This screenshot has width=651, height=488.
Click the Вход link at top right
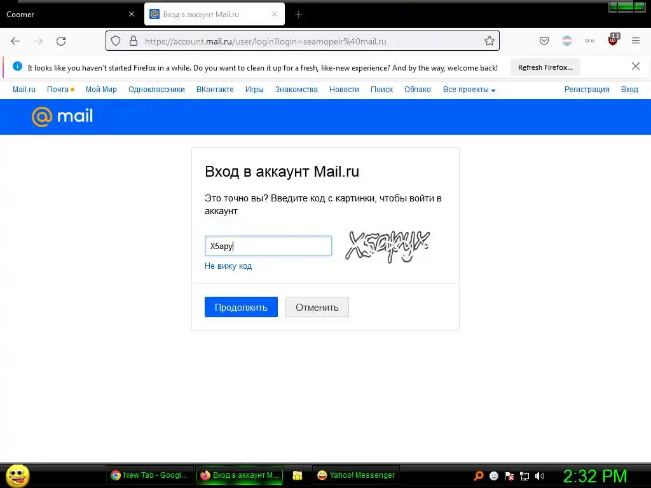click(x=629, y=89)
